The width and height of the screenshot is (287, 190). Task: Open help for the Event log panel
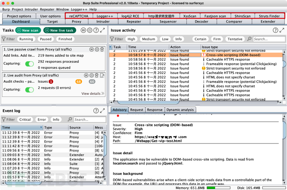click(96, 111)
